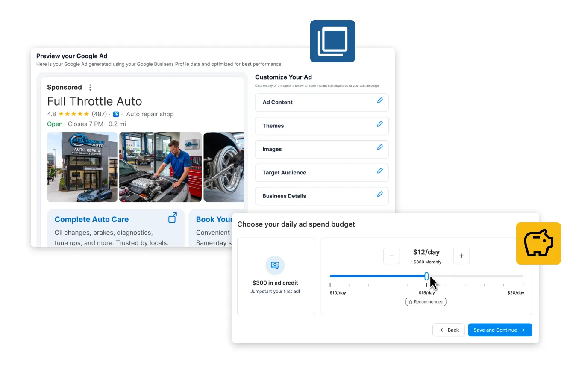The width and height of the screenshot is (570, 392).
Task: Click the pencil icon beside Themes
Action: pos(380,124)
